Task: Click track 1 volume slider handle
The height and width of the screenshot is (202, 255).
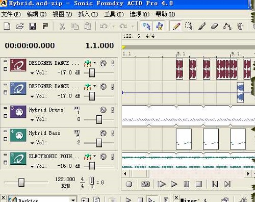Action: pyautogui.click(x=92, y=73)
